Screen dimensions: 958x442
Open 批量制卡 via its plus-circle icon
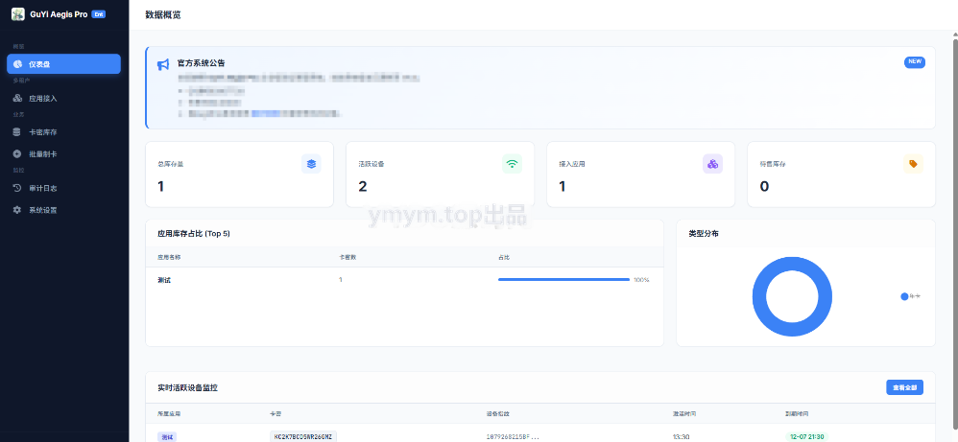click(16, 153)
